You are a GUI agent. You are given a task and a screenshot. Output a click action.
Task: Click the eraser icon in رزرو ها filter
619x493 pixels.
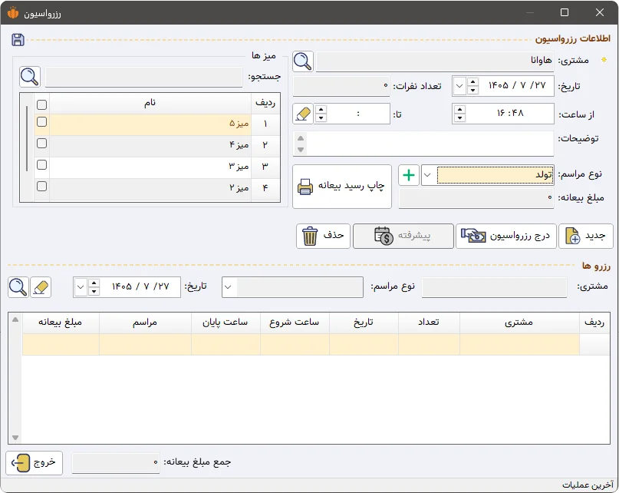[x=41, y=287]
